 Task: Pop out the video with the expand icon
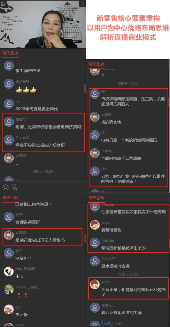[x=3, y=3]
